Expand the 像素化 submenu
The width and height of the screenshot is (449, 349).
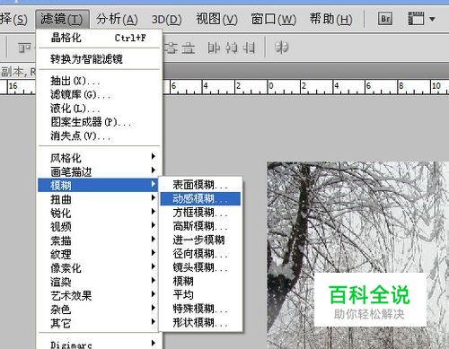(99, 267)
